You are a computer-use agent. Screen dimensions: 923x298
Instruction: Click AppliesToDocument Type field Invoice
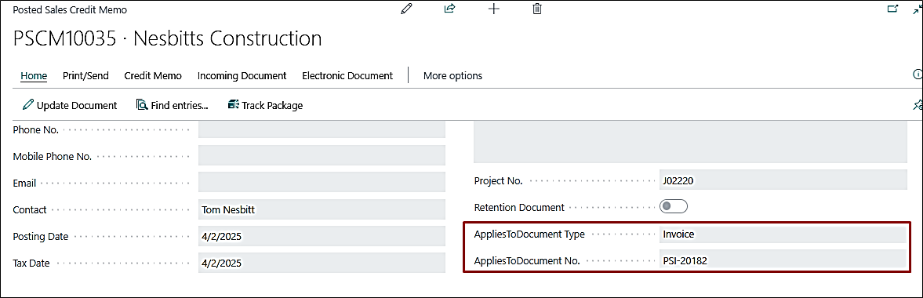783,234
